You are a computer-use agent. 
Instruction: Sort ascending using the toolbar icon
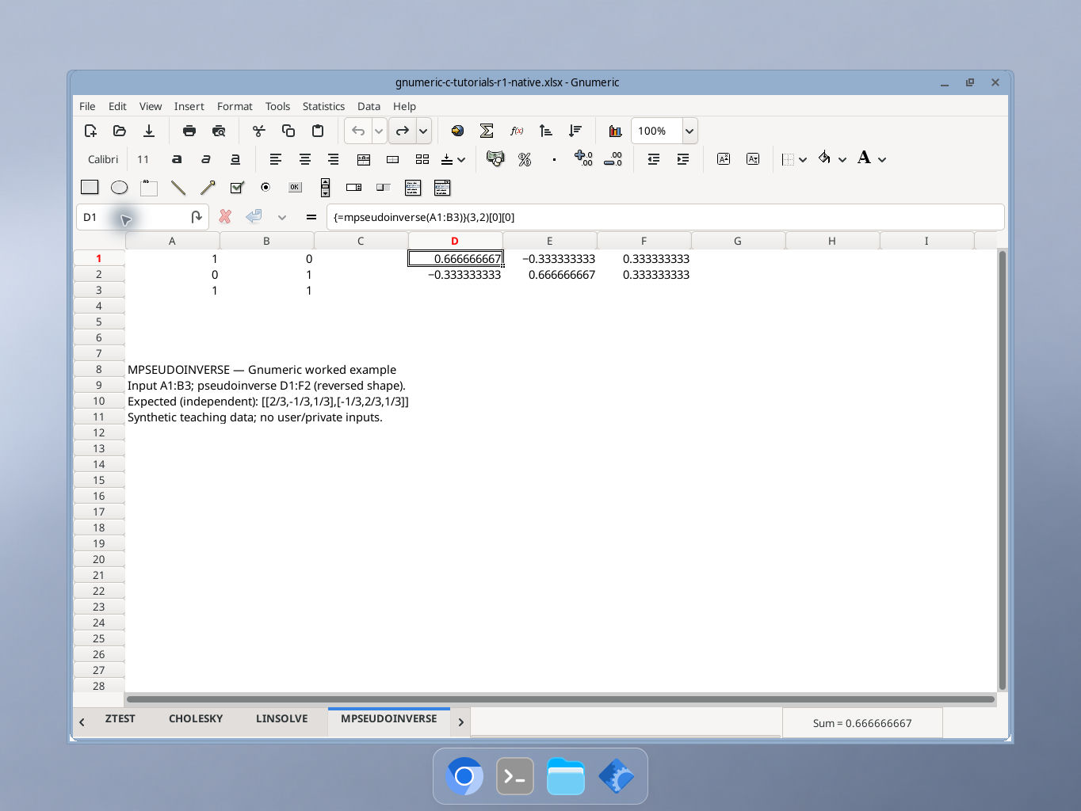click(x=546, y=131)
